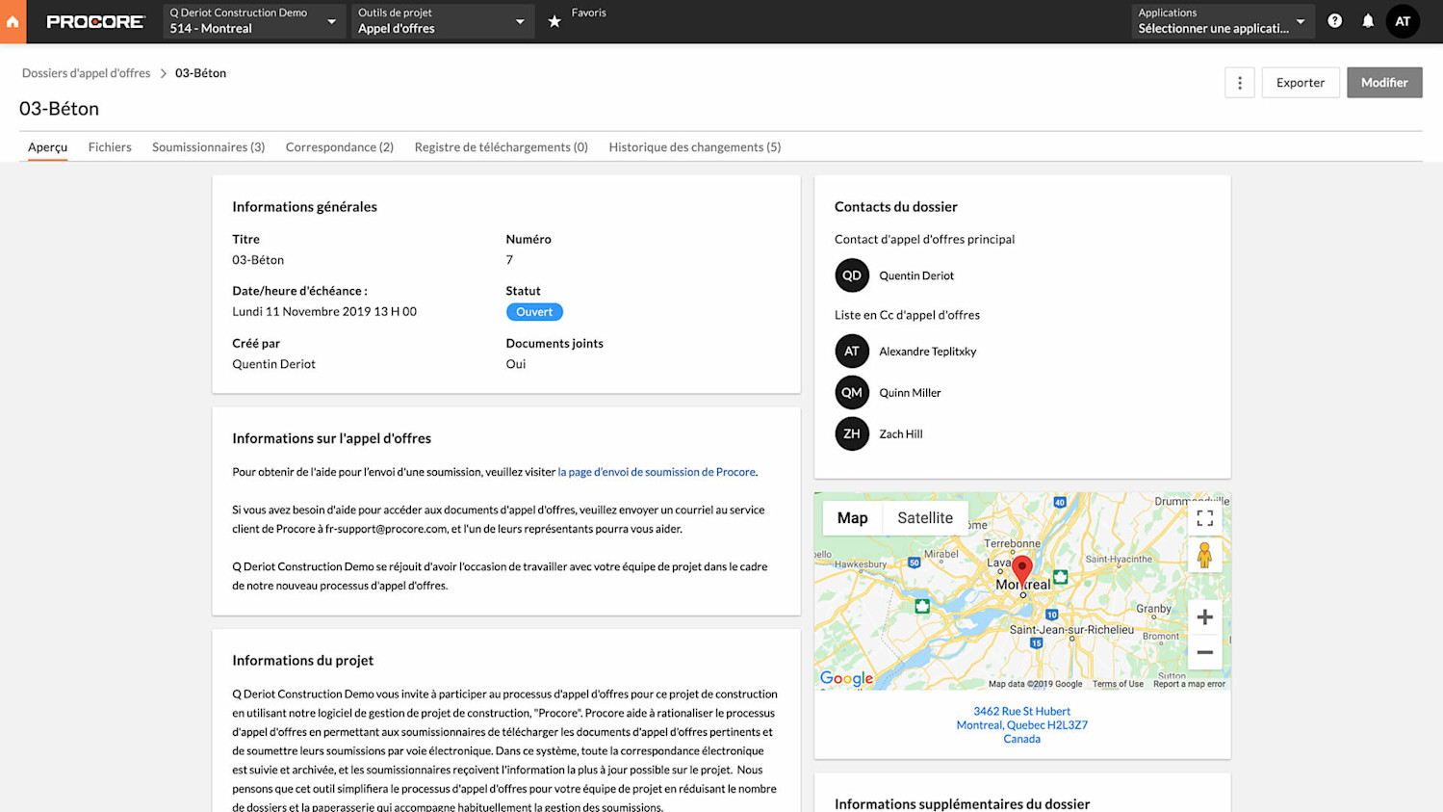Click the Contacts du dossier heading
This screenshot has width=1443, height=812.
[895, 207]
